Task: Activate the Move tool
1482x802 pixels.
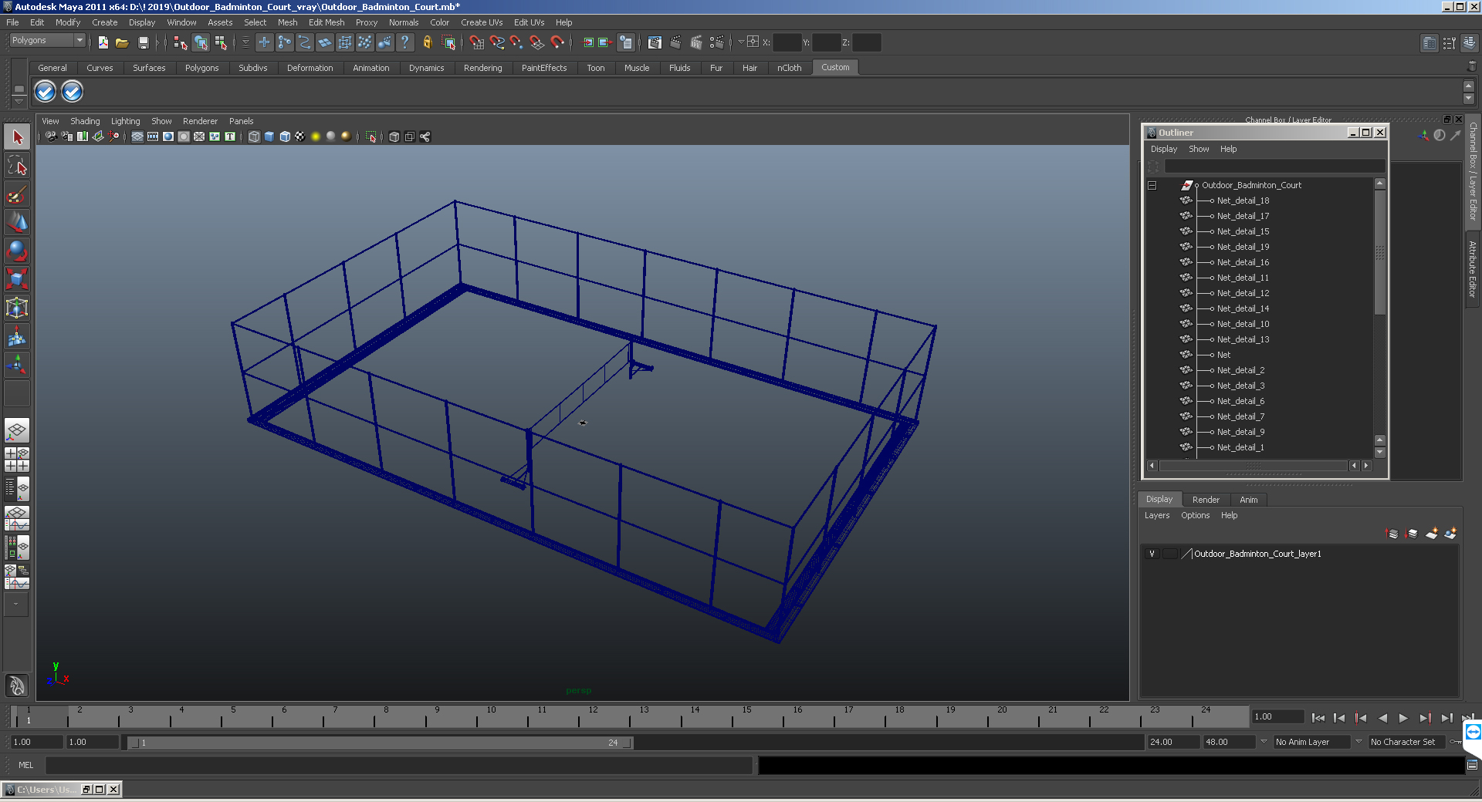Action: pyautogui.click(x=17, y=222)
